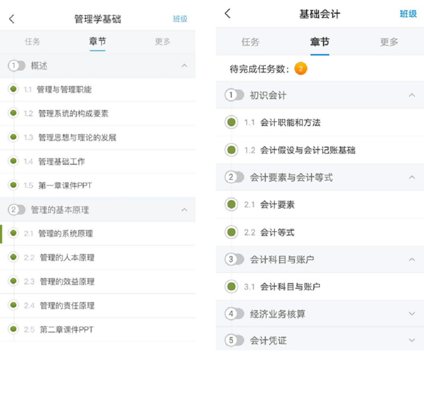Click green status dot for 1.1 管理与管理职能
Image resolution: width=424 pixels, height=397 pixels.
14,89
